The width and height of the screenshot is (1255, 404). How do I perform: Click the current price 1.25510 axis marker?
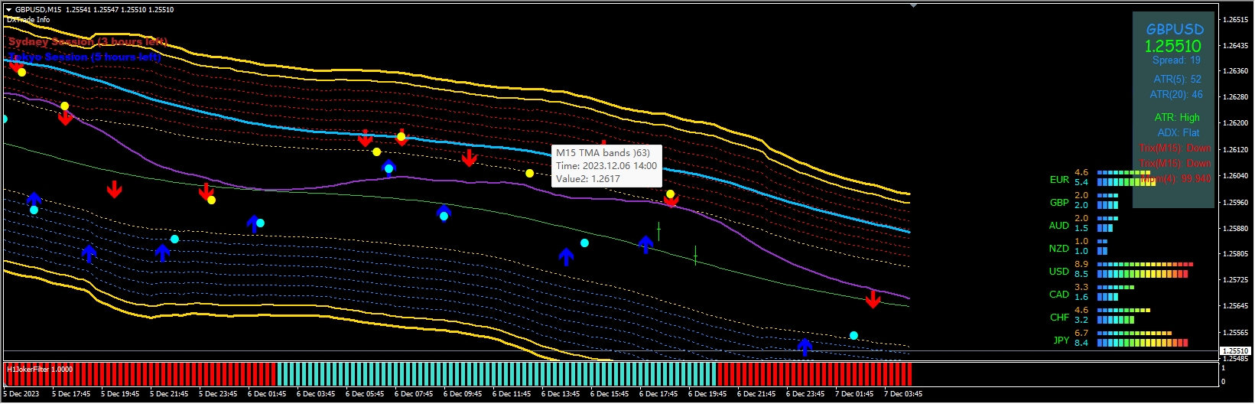(1235, 351)
